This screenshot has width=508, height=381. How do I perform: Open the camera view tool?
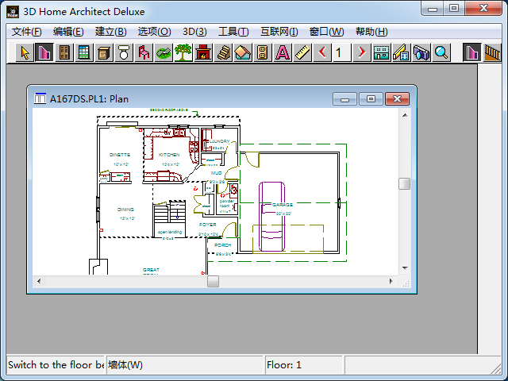click(x=421, y=53)
